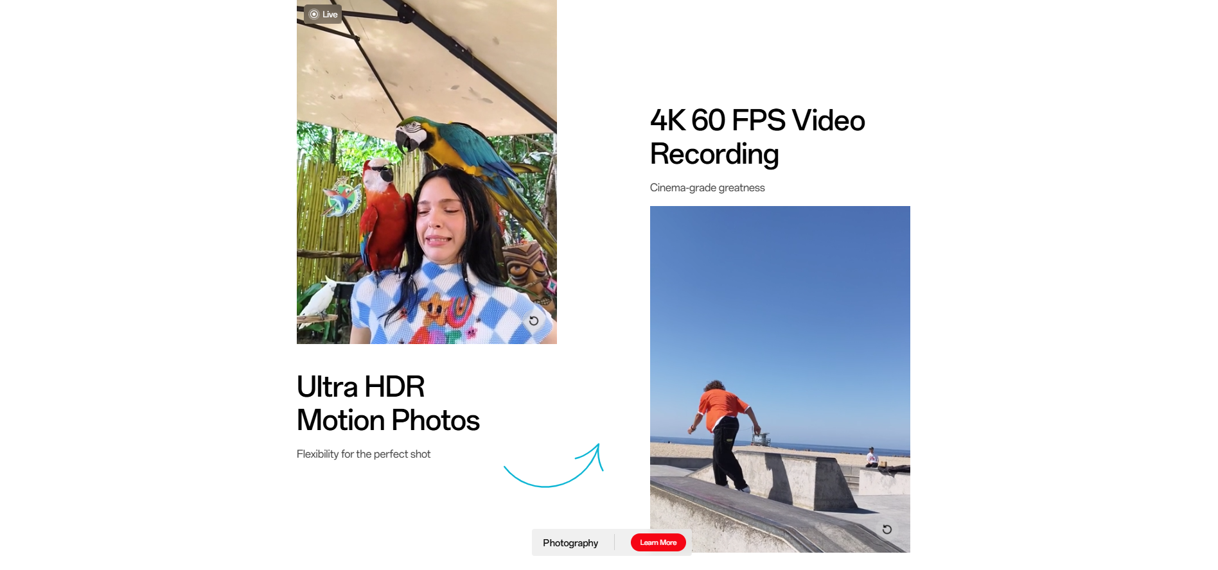This screenshot has height=570, width=1218.
Task: Replay the parrot motion photo
Action: point(534,321)
